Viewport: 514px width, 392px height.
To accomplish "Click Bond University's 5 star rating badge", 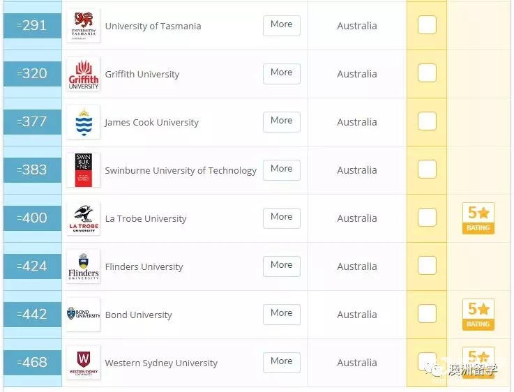I will (478, 315).
